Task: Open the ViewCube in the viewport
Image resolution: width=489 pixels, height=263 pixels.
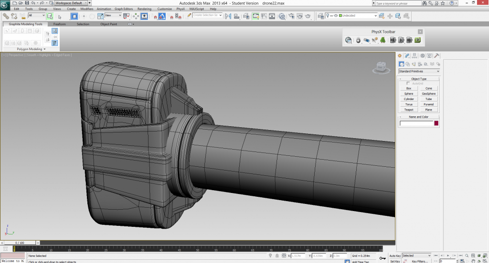Action: (x=381, y=68)
